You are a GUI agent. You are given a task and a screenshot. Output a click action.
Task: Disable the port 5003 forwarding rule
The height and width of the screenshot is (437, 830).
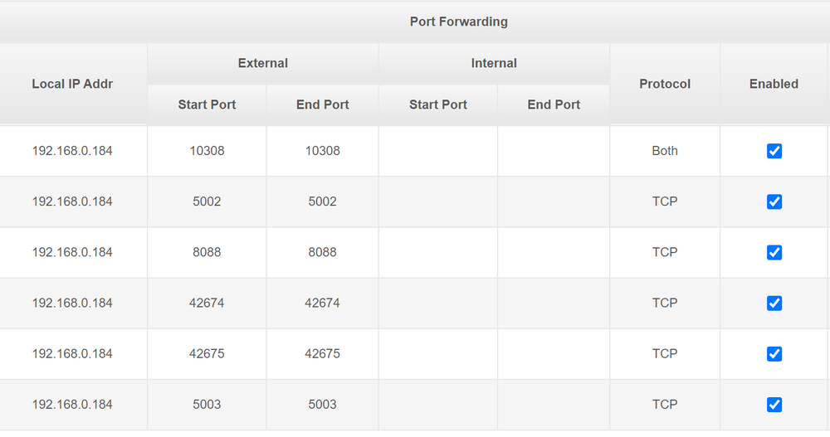[774, 405]
